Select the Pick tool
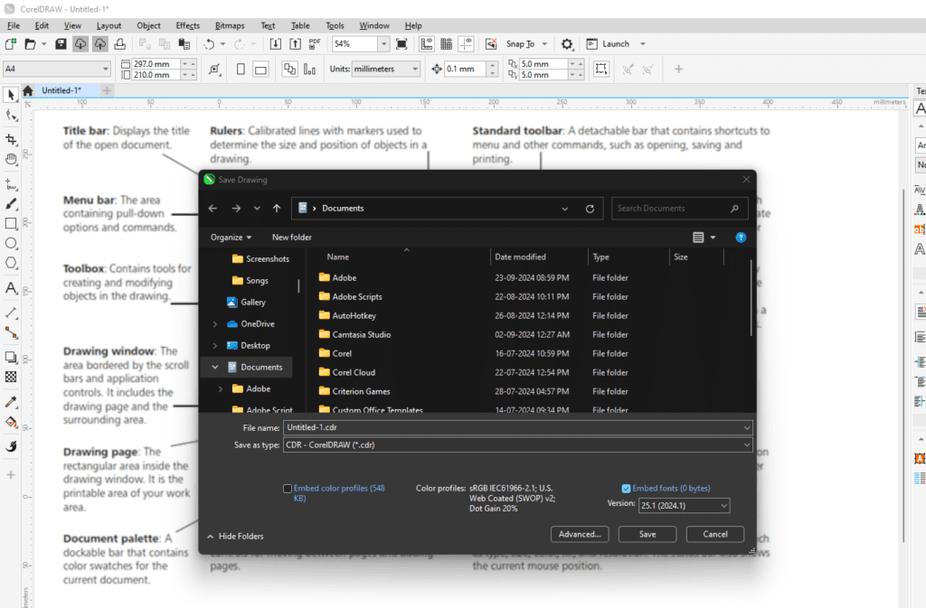This screenshot has width=926, height=608. [11, 95]
